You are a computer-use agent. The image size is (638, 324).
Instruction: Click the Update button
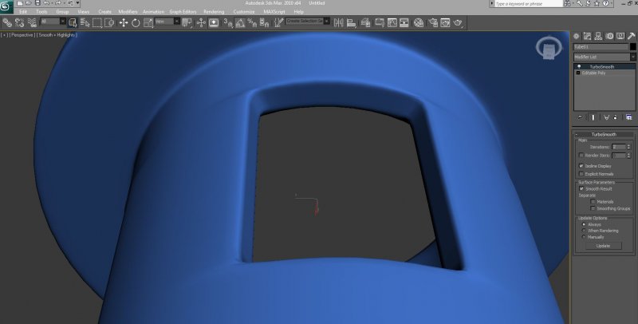tap(603, 246)
